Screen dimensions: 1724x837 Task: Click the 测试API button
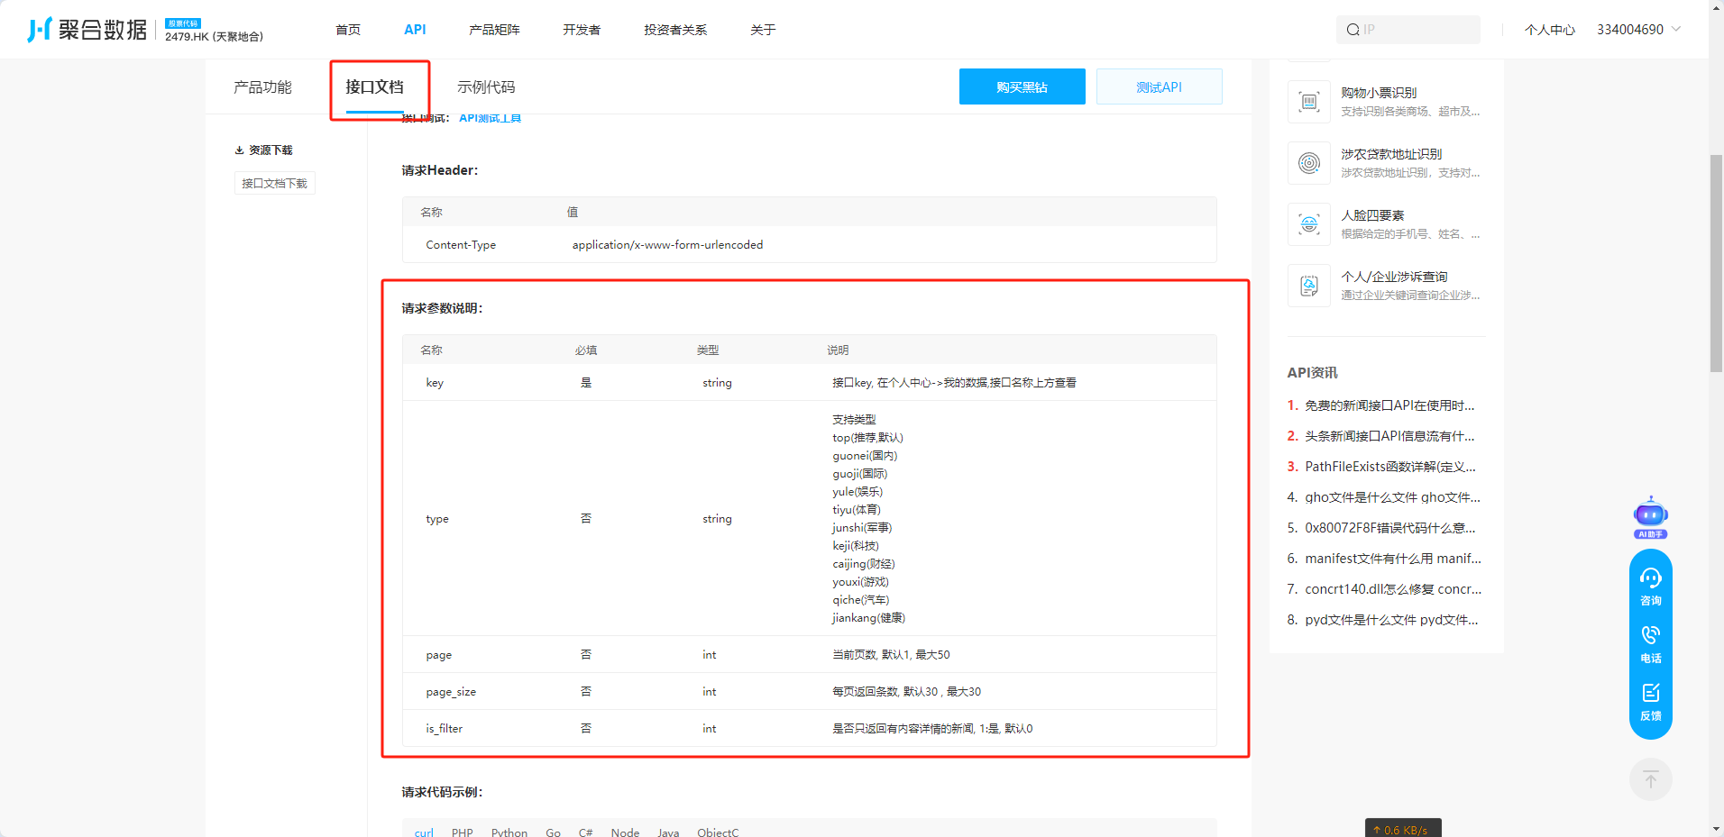(x=1159, y=87)
